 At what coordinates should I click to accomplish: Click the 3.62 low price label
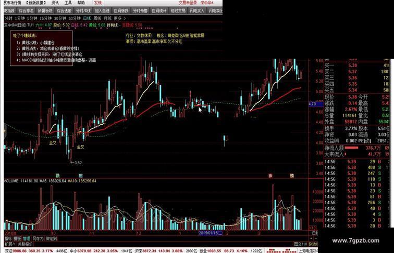(78, 163)
